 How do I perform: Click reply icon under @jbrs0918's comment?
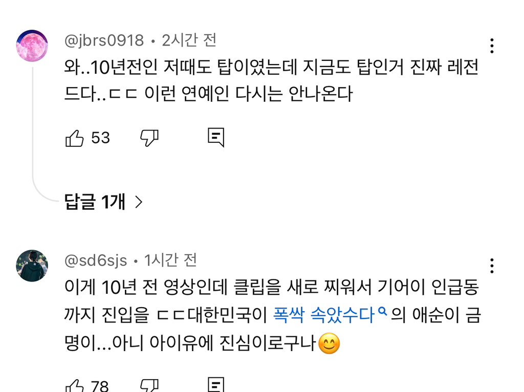(216, 138)
